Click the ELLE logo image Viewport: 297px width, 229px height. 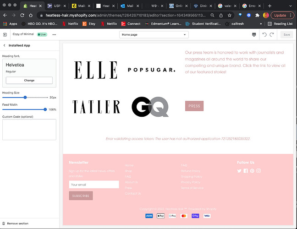96,70
